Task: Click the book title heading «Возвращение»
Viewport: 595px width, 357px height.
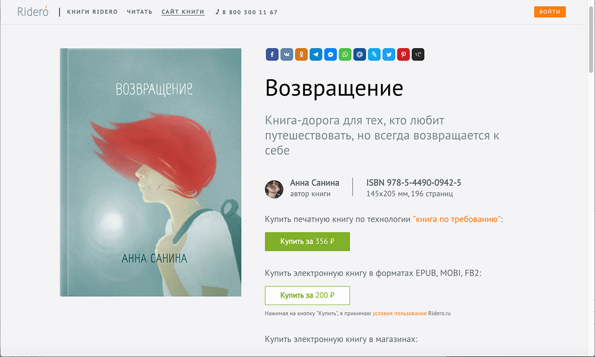Action: pyautogui.click(x=334, y=88)
